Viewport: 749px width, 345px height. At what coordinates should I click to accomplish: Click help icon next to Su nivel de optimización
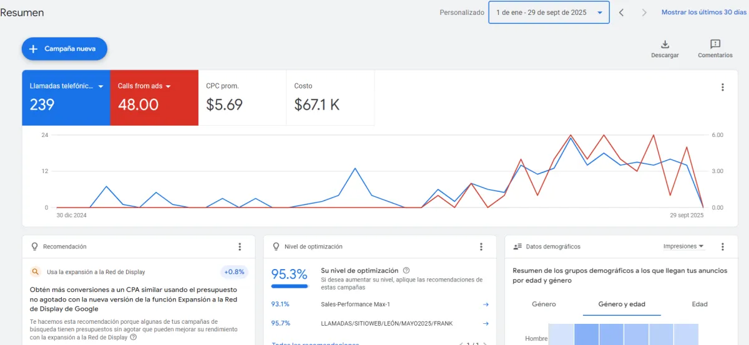406,271
